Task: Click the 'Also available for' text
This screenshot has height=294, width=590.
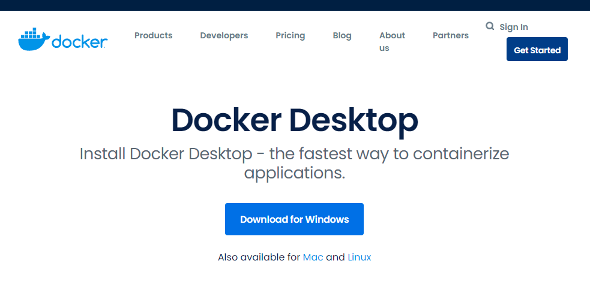Action: tap(259, 257)
